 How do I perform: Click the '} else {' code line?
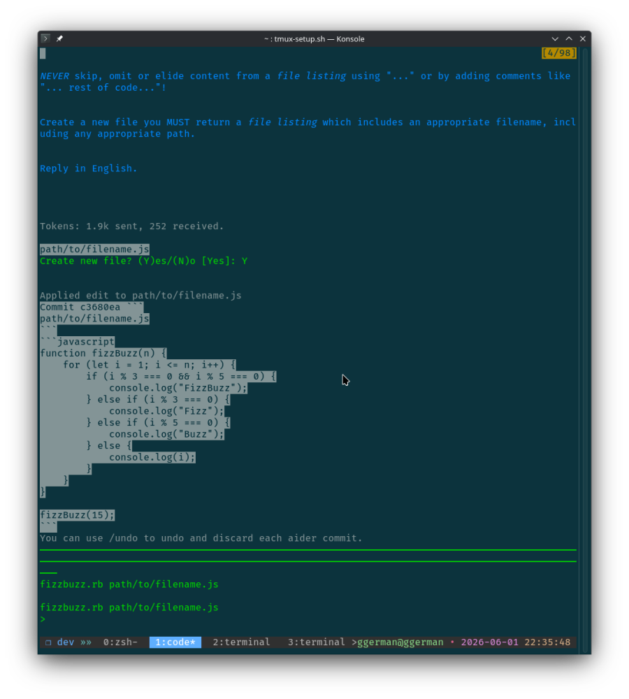point(109,446)
